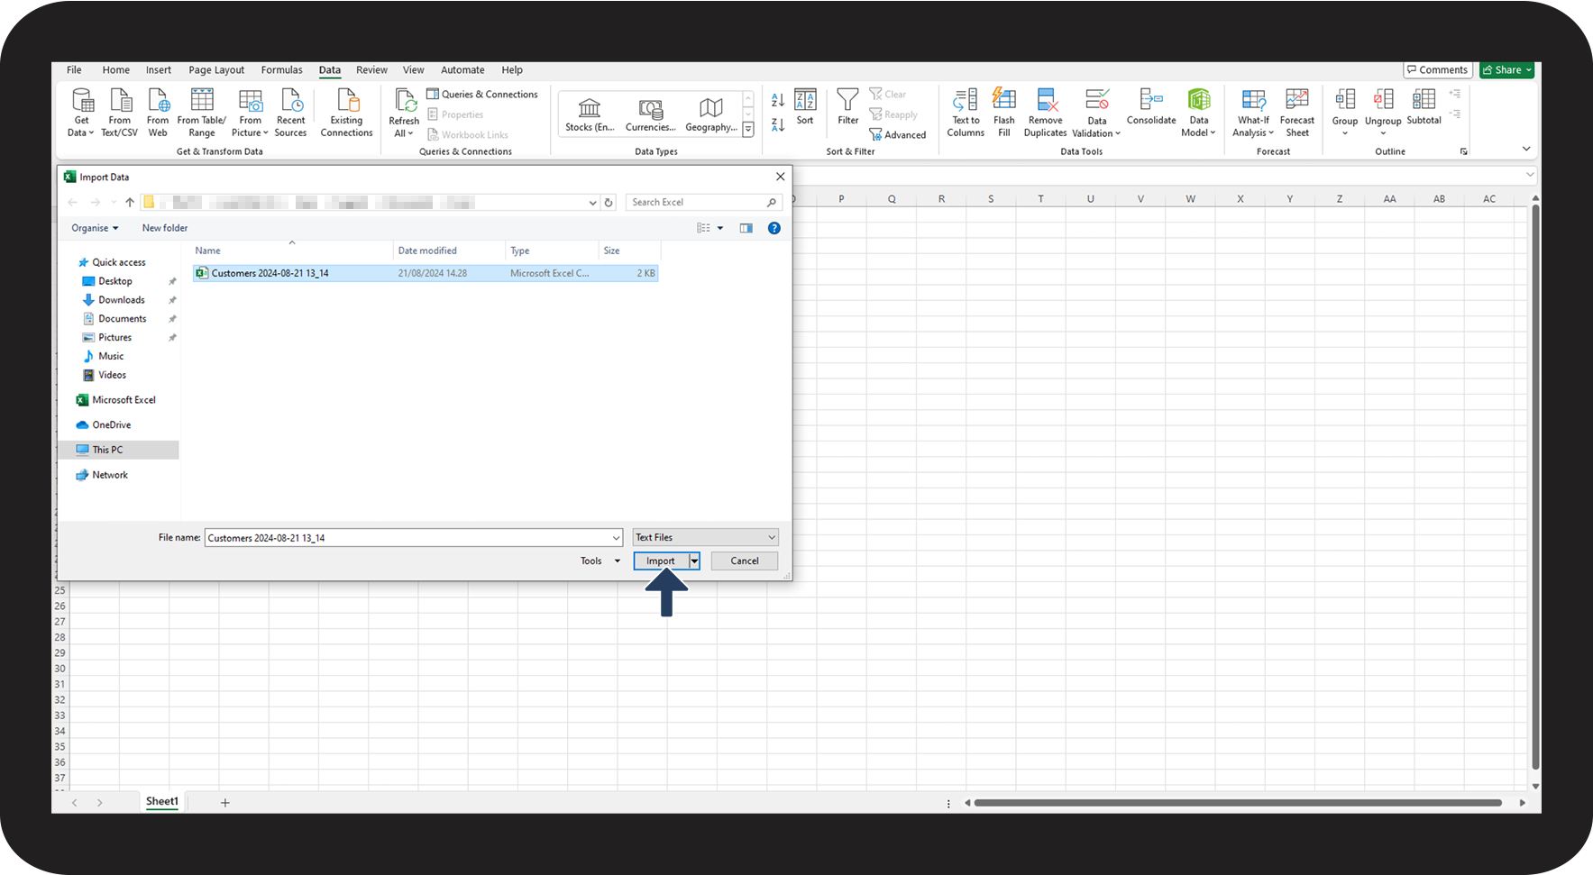Viewport: 1593px width, 875px height.
Task: Expand the Tools dropdown in dialog
Action: (600, 561)
